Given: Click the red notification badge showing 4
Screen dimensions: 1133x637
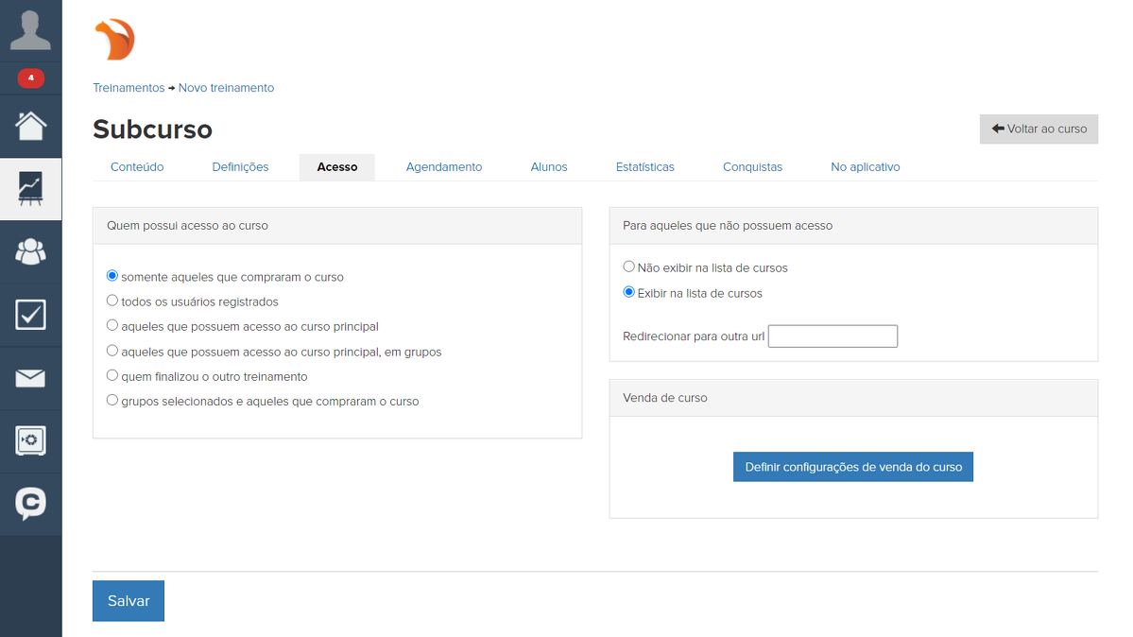Looking at the screenshot, I should click(x=30, y=78).
